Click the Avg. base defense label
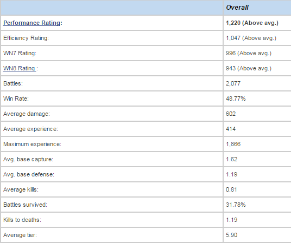Viewport: 291px width, 243px height. (29, 174)
